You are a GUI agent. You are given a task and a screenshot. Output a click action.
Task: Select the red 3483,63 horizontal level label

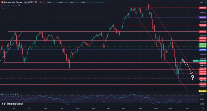click(x=202, y=8)
